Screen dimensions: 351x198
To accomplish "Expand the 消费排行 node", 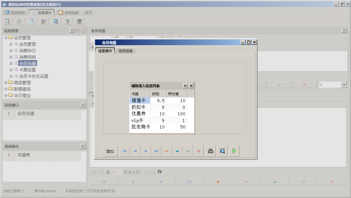I will pyautogui.click(x=11, y=50).
